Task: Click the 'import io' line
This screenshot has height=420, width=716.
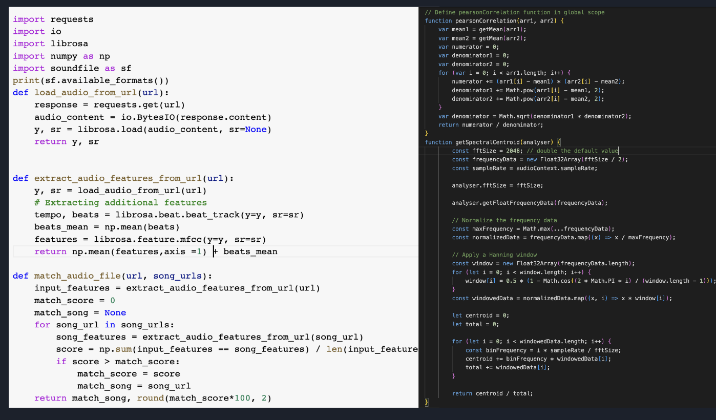Action: tap(37, 32)
